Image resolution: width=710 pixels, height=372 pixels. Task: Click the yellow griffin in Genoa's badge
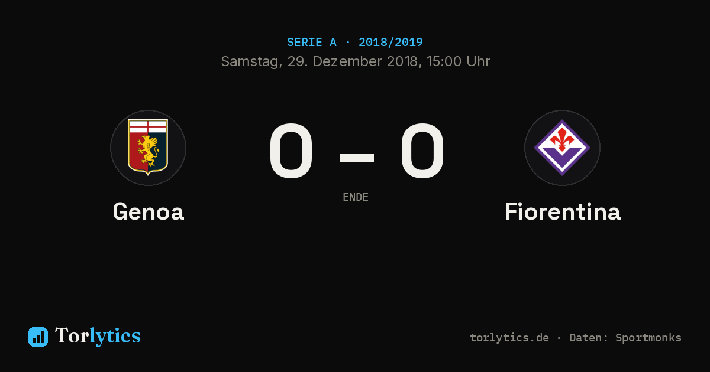(149, 152)
